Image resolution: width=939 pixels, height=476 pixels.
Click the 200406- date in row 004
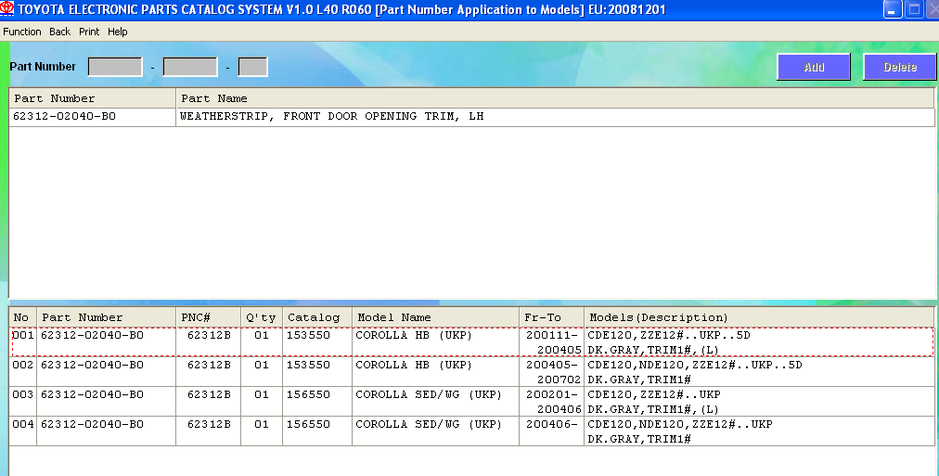(552, 425)
